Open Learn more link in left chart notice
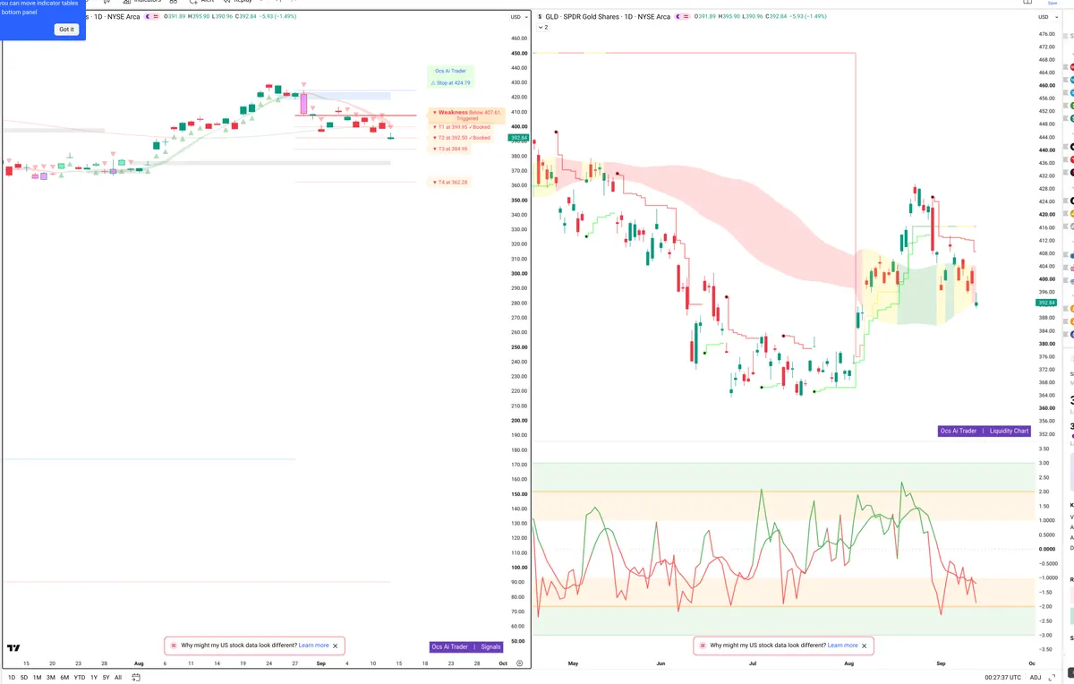Screen dimensions: 1074x684 313,646
